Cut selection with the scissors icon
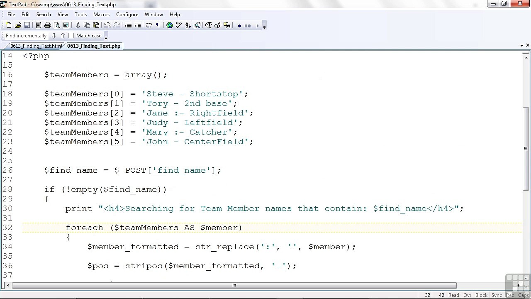Image resolution: width=531 pixels, height=299 pixels. pos(77,25)
